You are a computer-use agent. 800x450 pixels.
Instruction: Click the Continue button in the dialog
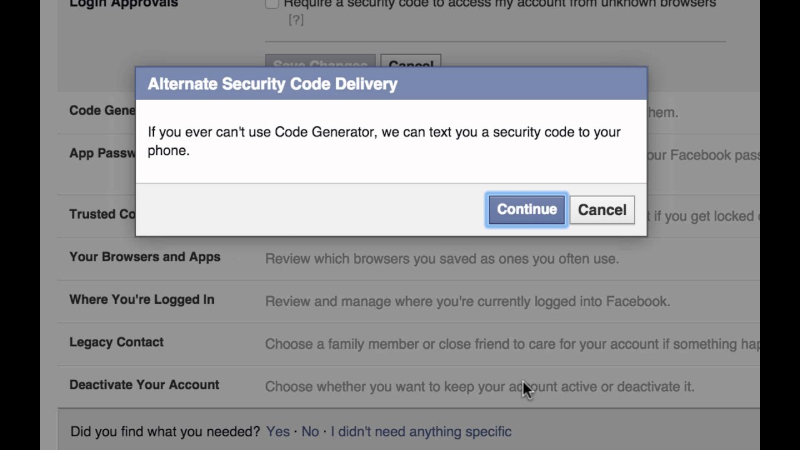(x=527, y=209)
